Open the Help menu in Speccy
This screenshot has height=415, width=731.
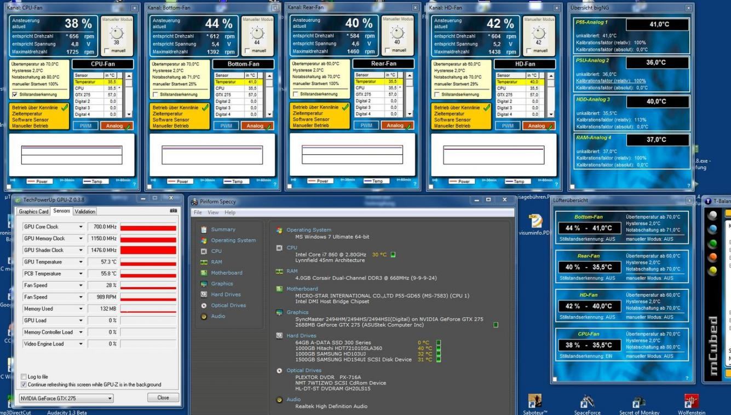pyautogui.click(x=230, y=212)
